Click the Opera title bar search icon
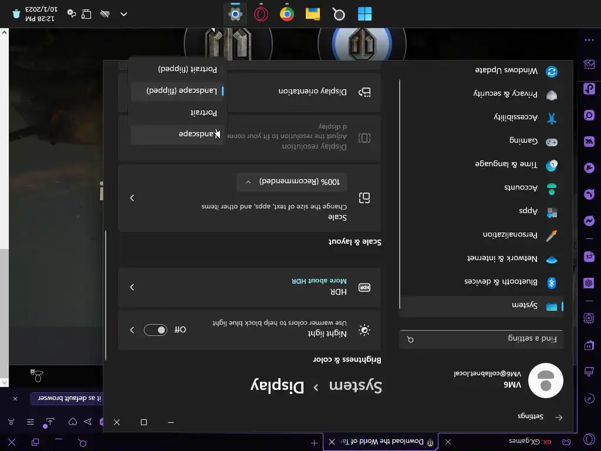 click(82, 443)
